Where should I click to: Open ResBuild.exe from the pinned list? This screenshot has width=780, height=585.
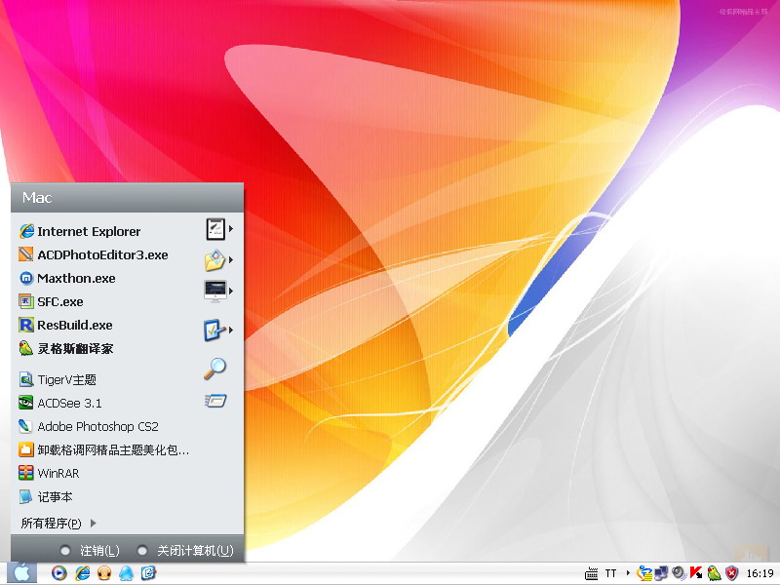coord(65,325)
